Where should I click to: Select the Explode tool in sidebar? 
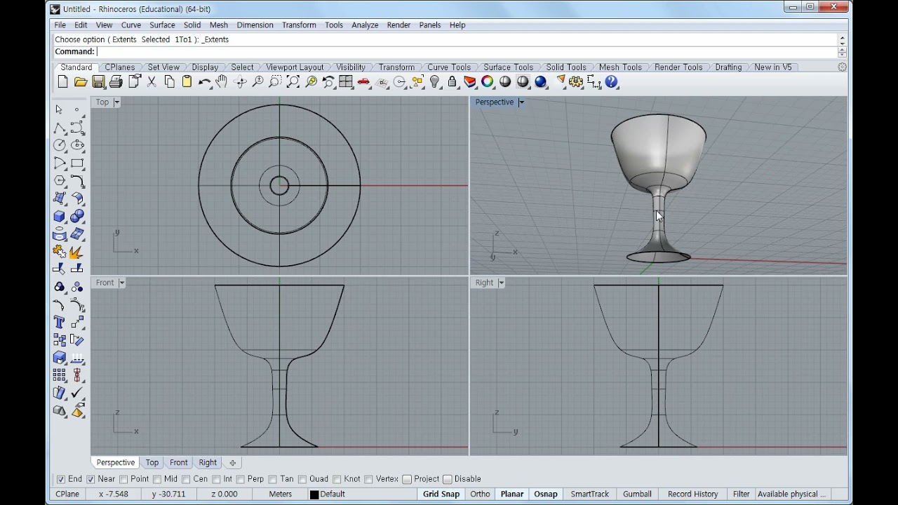pyautogui.click(x=77, y=251)
